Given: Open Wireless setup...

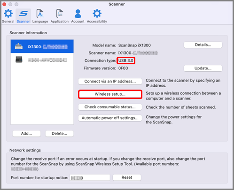Looking at the screenshot, I should point(110,94).
